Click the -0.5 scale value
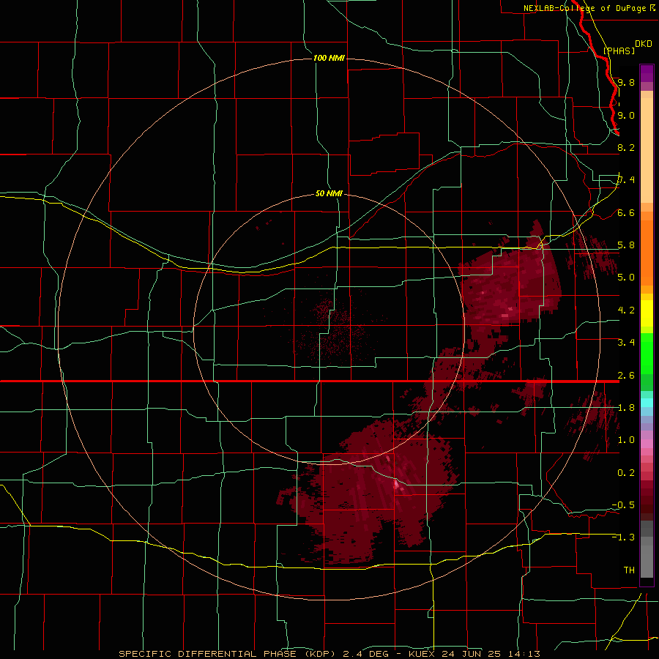 pyautogui.click(x=623, y=505)
